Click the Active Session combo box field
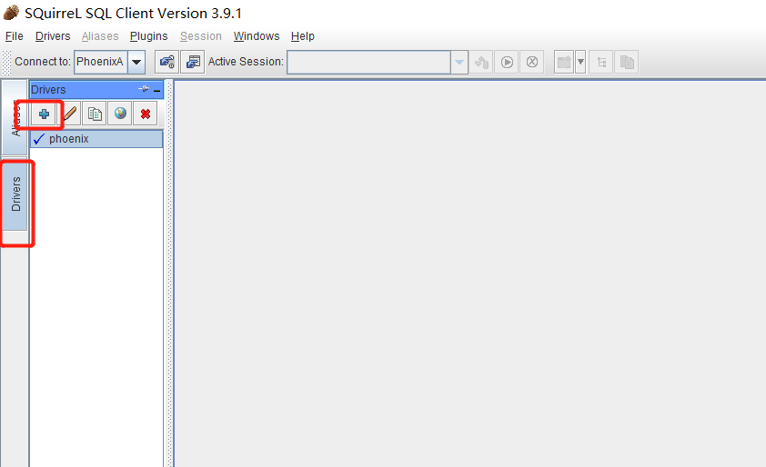 point(368,62)
